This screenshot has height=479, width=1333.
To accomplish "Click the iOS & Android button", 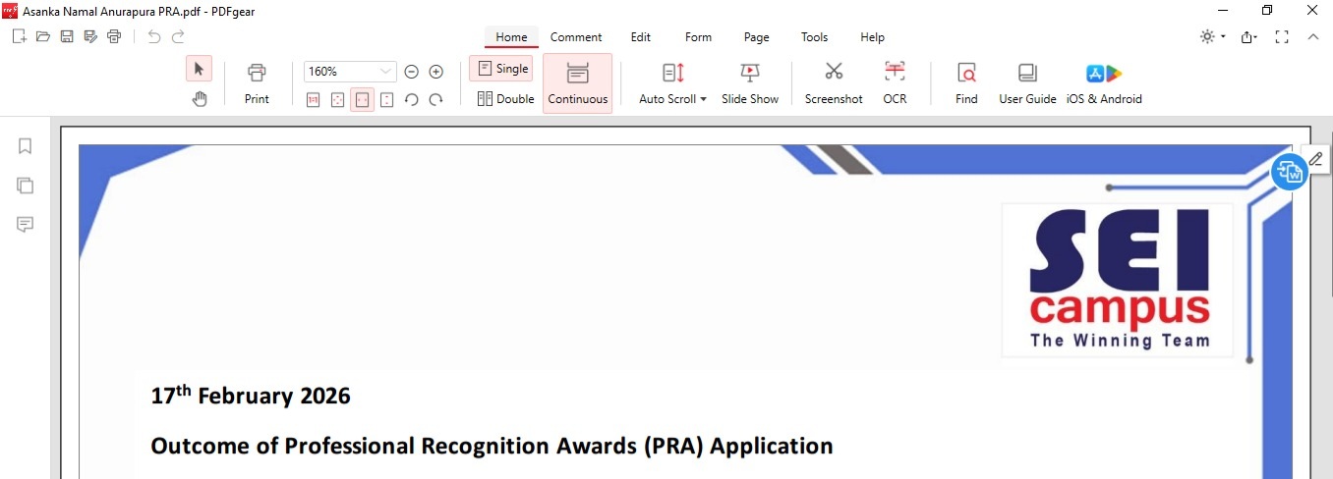I will pos(1104,82).
